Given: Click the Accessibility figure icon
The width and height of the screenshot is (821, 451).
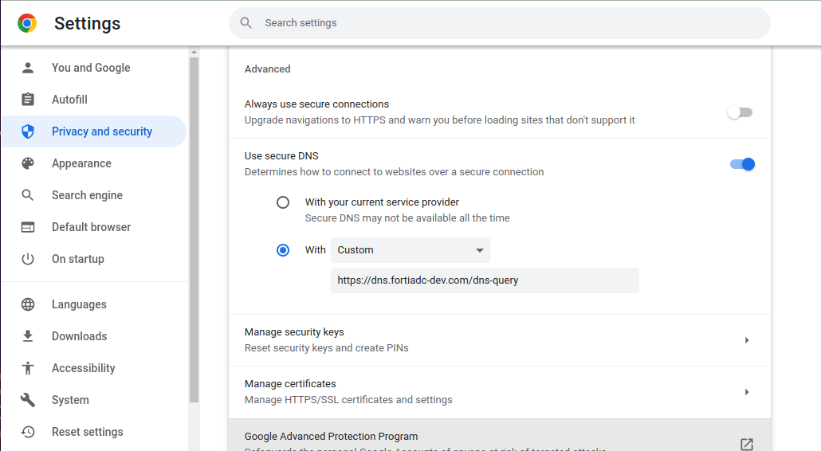Looking at the screenshot, I should tap(28, 368).
